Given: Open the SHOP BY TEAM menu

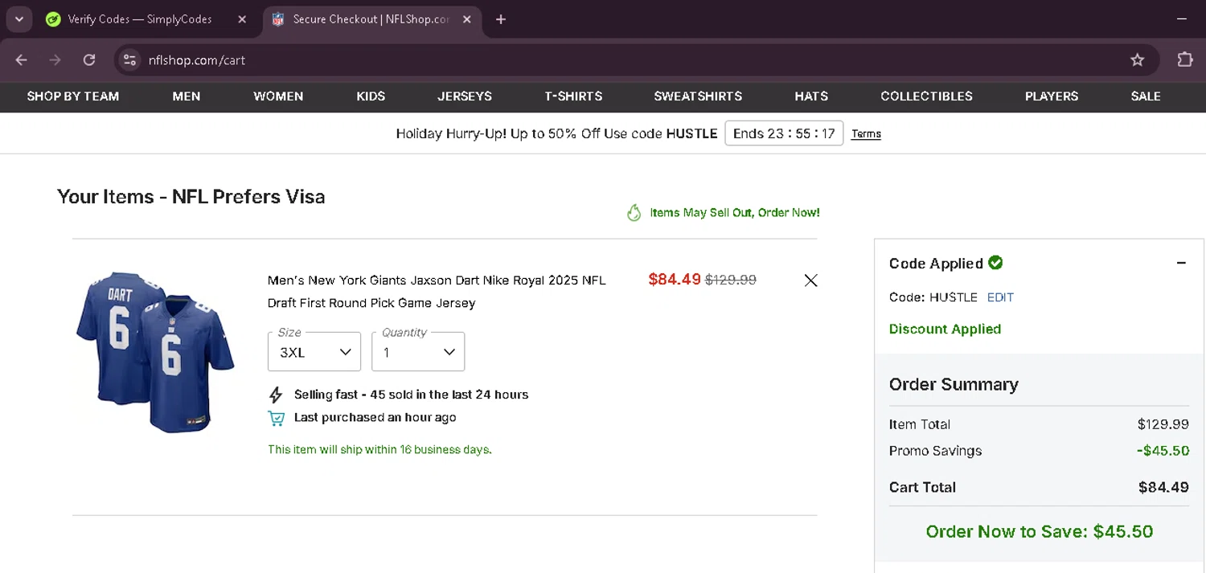Looking at the screenshot, I should click(73, 96).
